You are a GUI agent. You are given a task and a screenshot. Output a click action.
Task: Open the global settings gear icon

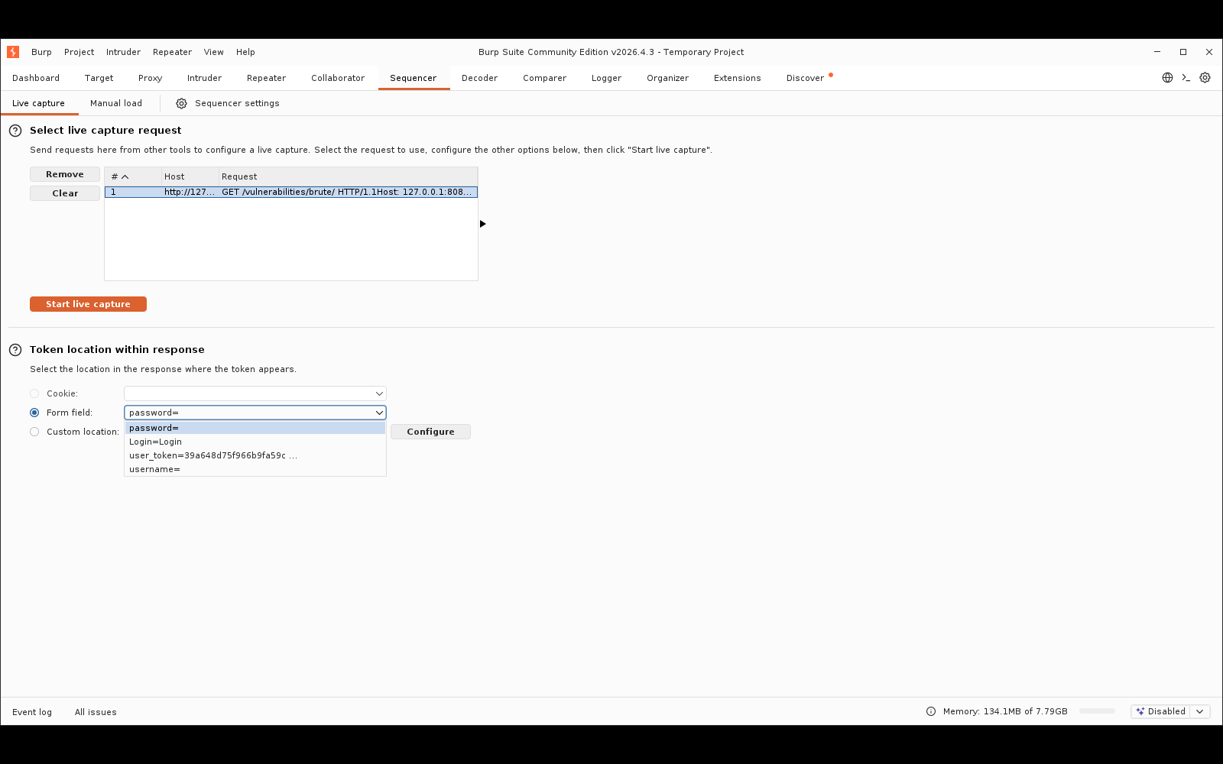tap(1205, 78)
